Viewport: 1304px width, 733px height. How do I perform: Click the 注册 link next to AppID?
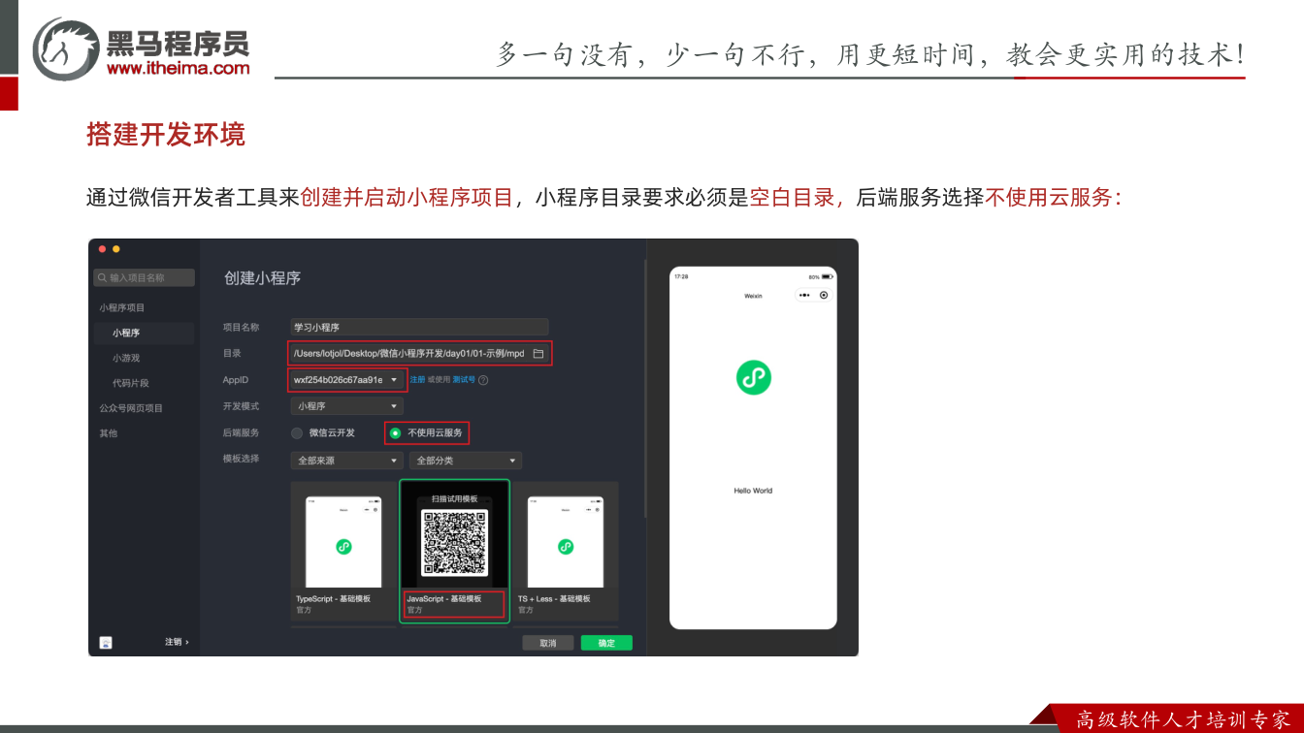point(417,380)
